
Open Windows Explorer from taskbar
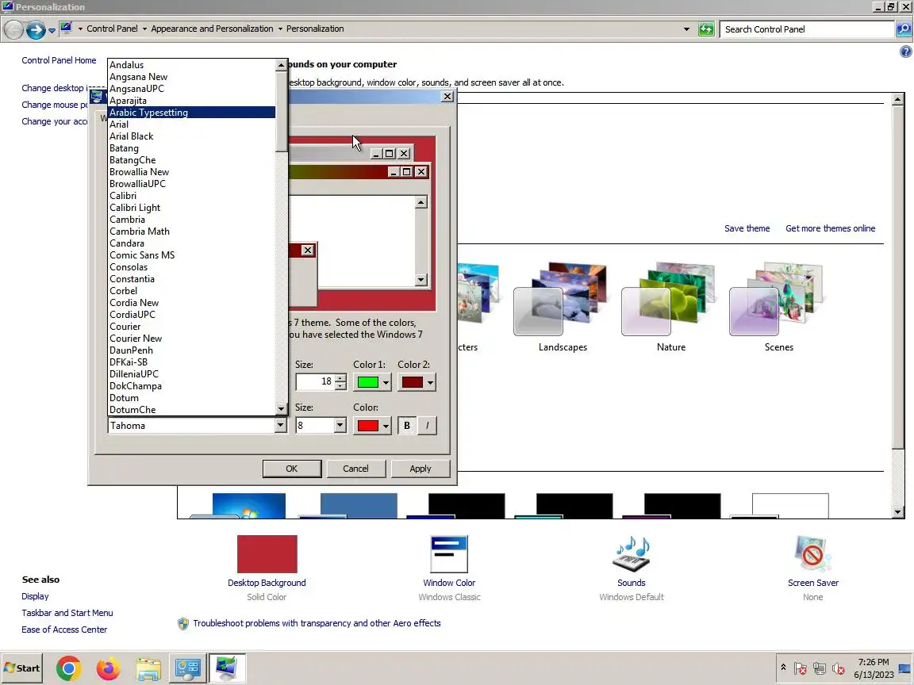(148, 668)
